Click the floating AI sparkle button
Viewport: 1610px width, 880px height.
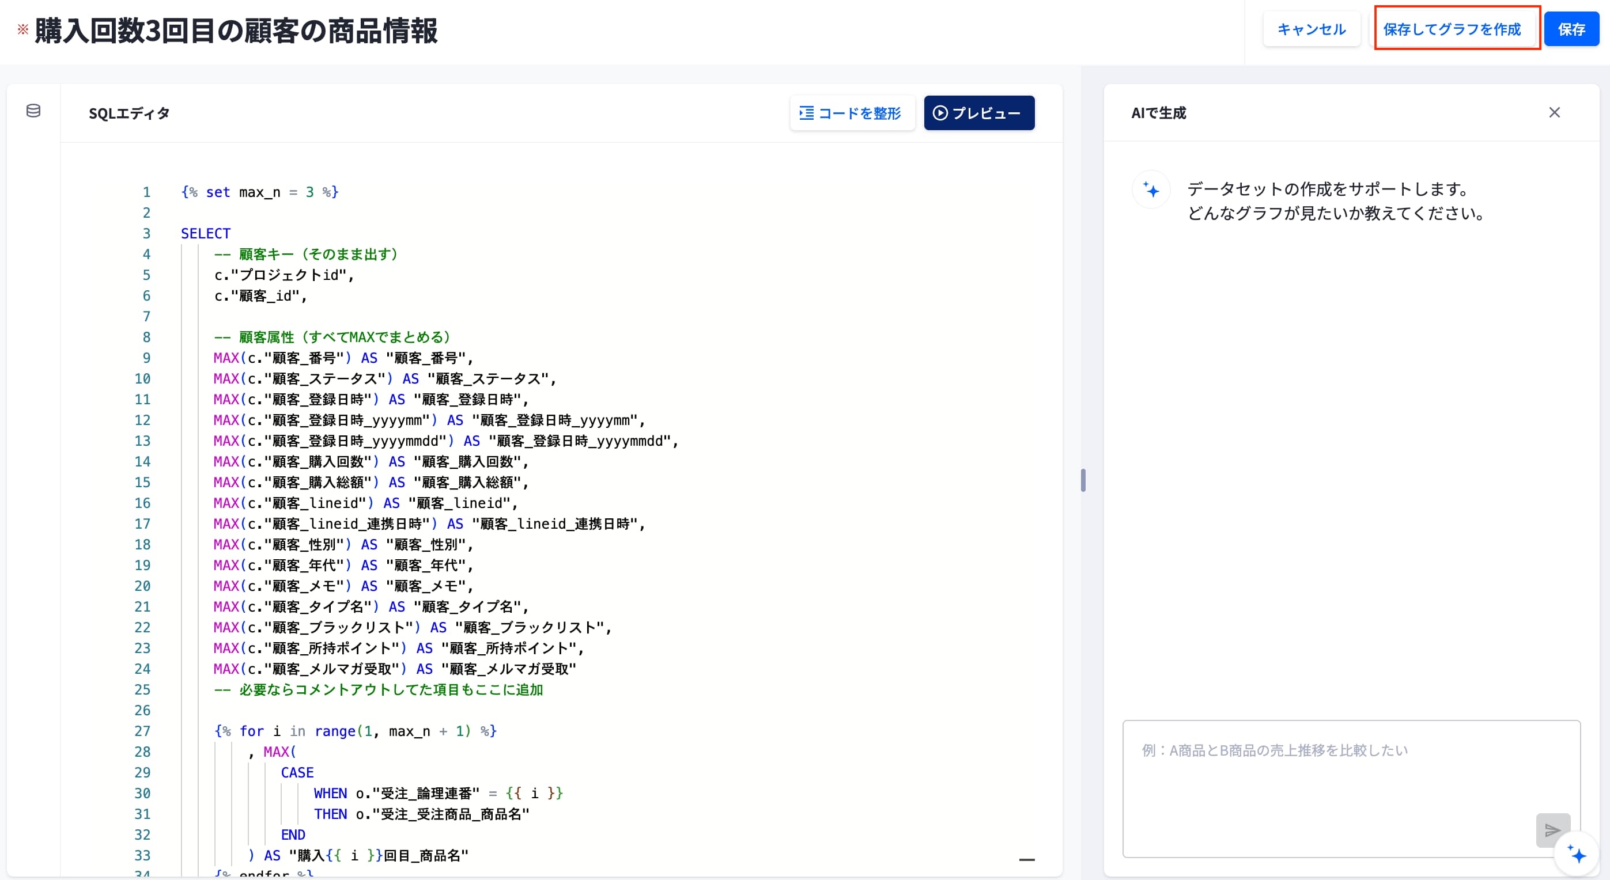pyautogui.click(x=1576, y=855)
